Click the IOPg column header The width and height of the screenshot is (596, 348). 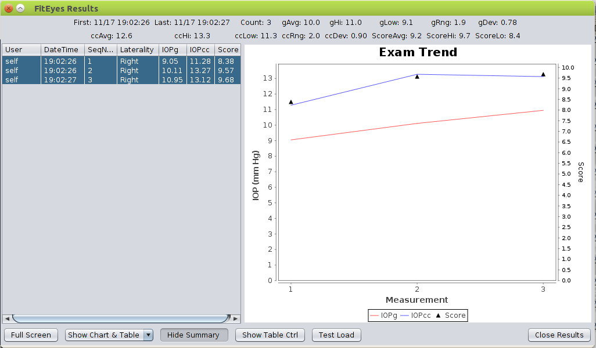(x=173, y=50)
